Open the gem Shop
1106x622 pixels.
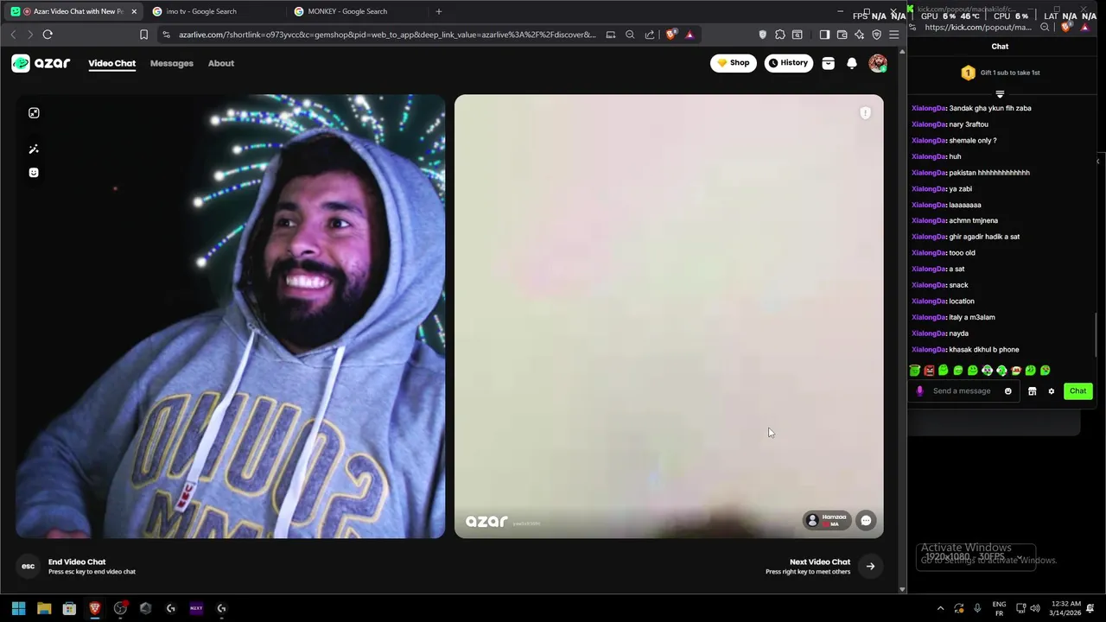coord(734,63)
